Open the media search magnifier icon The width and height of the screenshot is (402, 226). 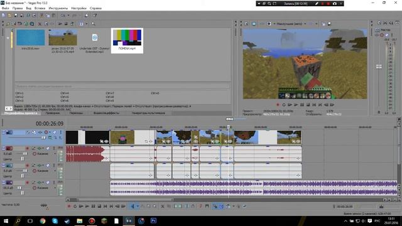click(x=94, y=24)
